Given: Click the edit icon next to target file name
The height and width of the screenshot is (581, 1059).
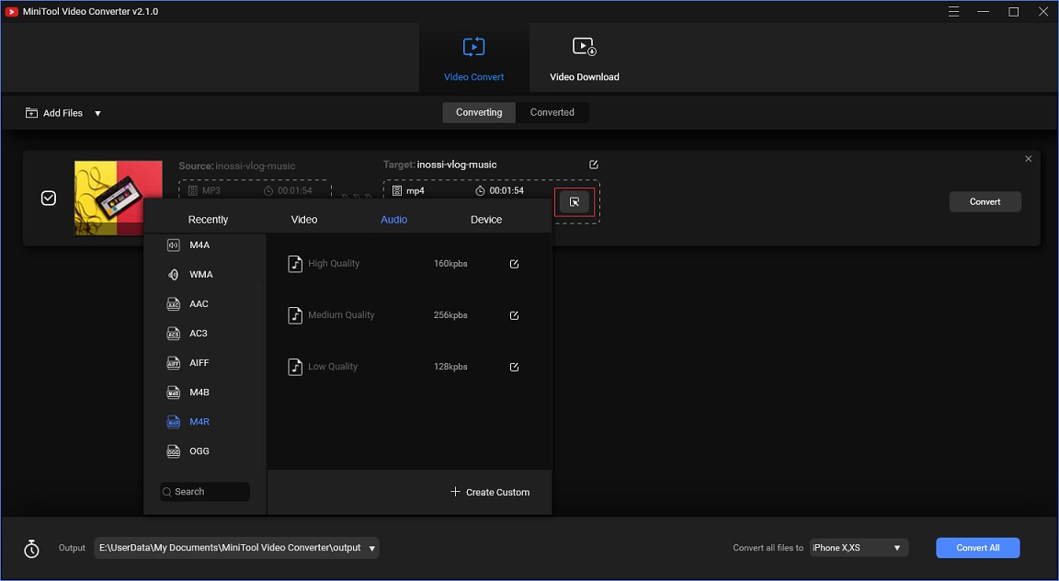Looking at the screenshot, I should click(x=594, y=165).
